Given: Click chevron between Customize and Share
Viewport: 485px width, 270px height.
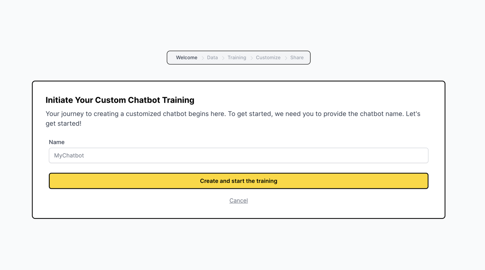Looking at the screenshot, I should click(286, 58).
